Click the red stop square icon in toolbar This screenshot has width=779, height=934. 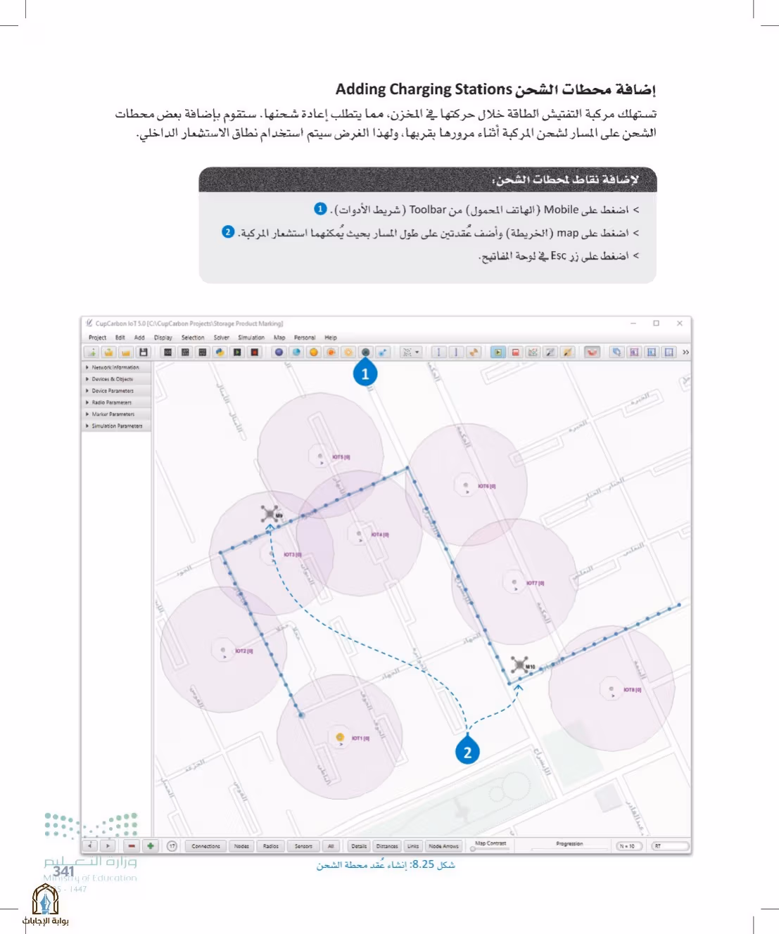255,352
